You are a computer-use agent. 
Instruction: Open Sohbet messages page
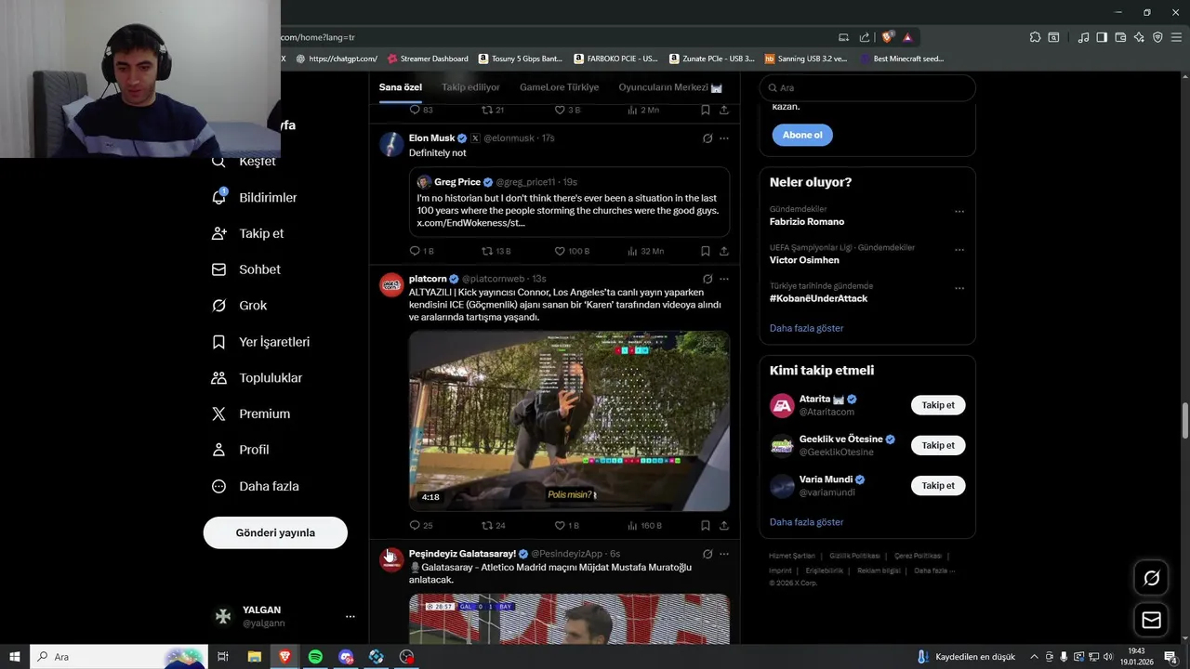tap(246, 269)
